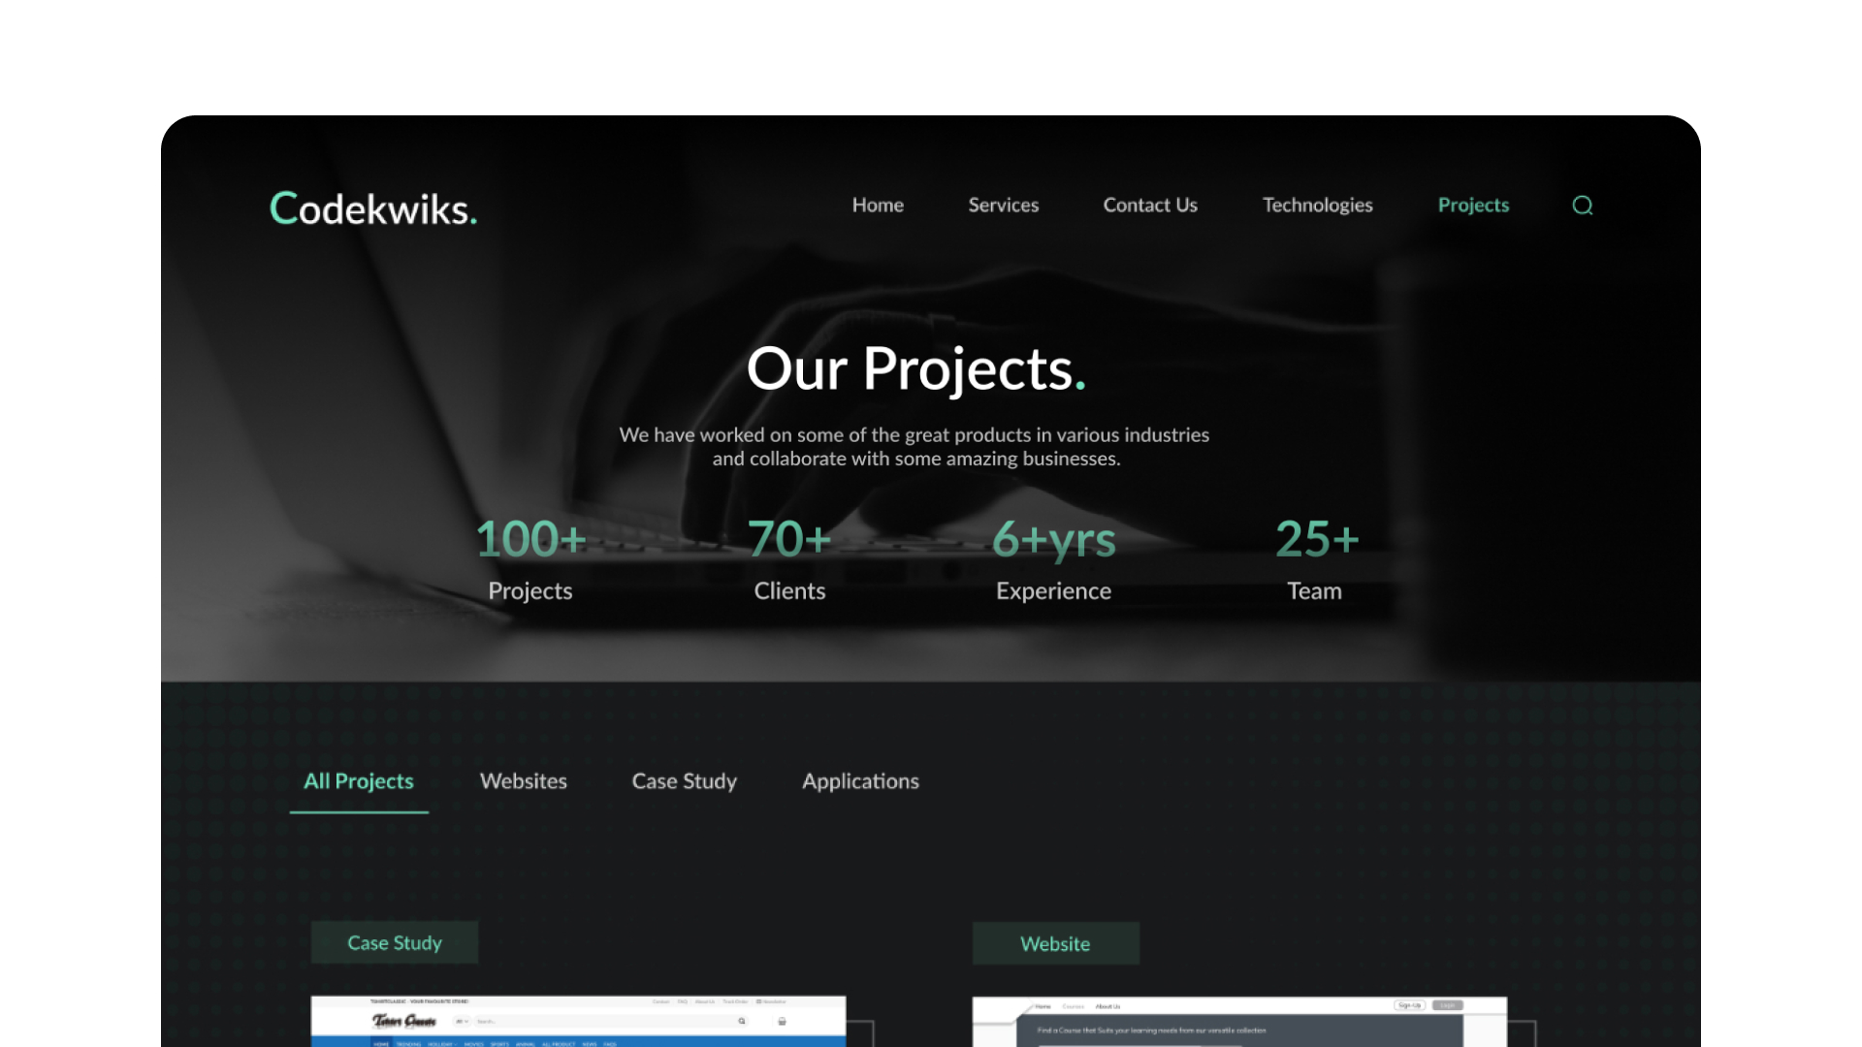Click the 70+ Clients statistic
1862x1047 pixels.
(789, 559)
